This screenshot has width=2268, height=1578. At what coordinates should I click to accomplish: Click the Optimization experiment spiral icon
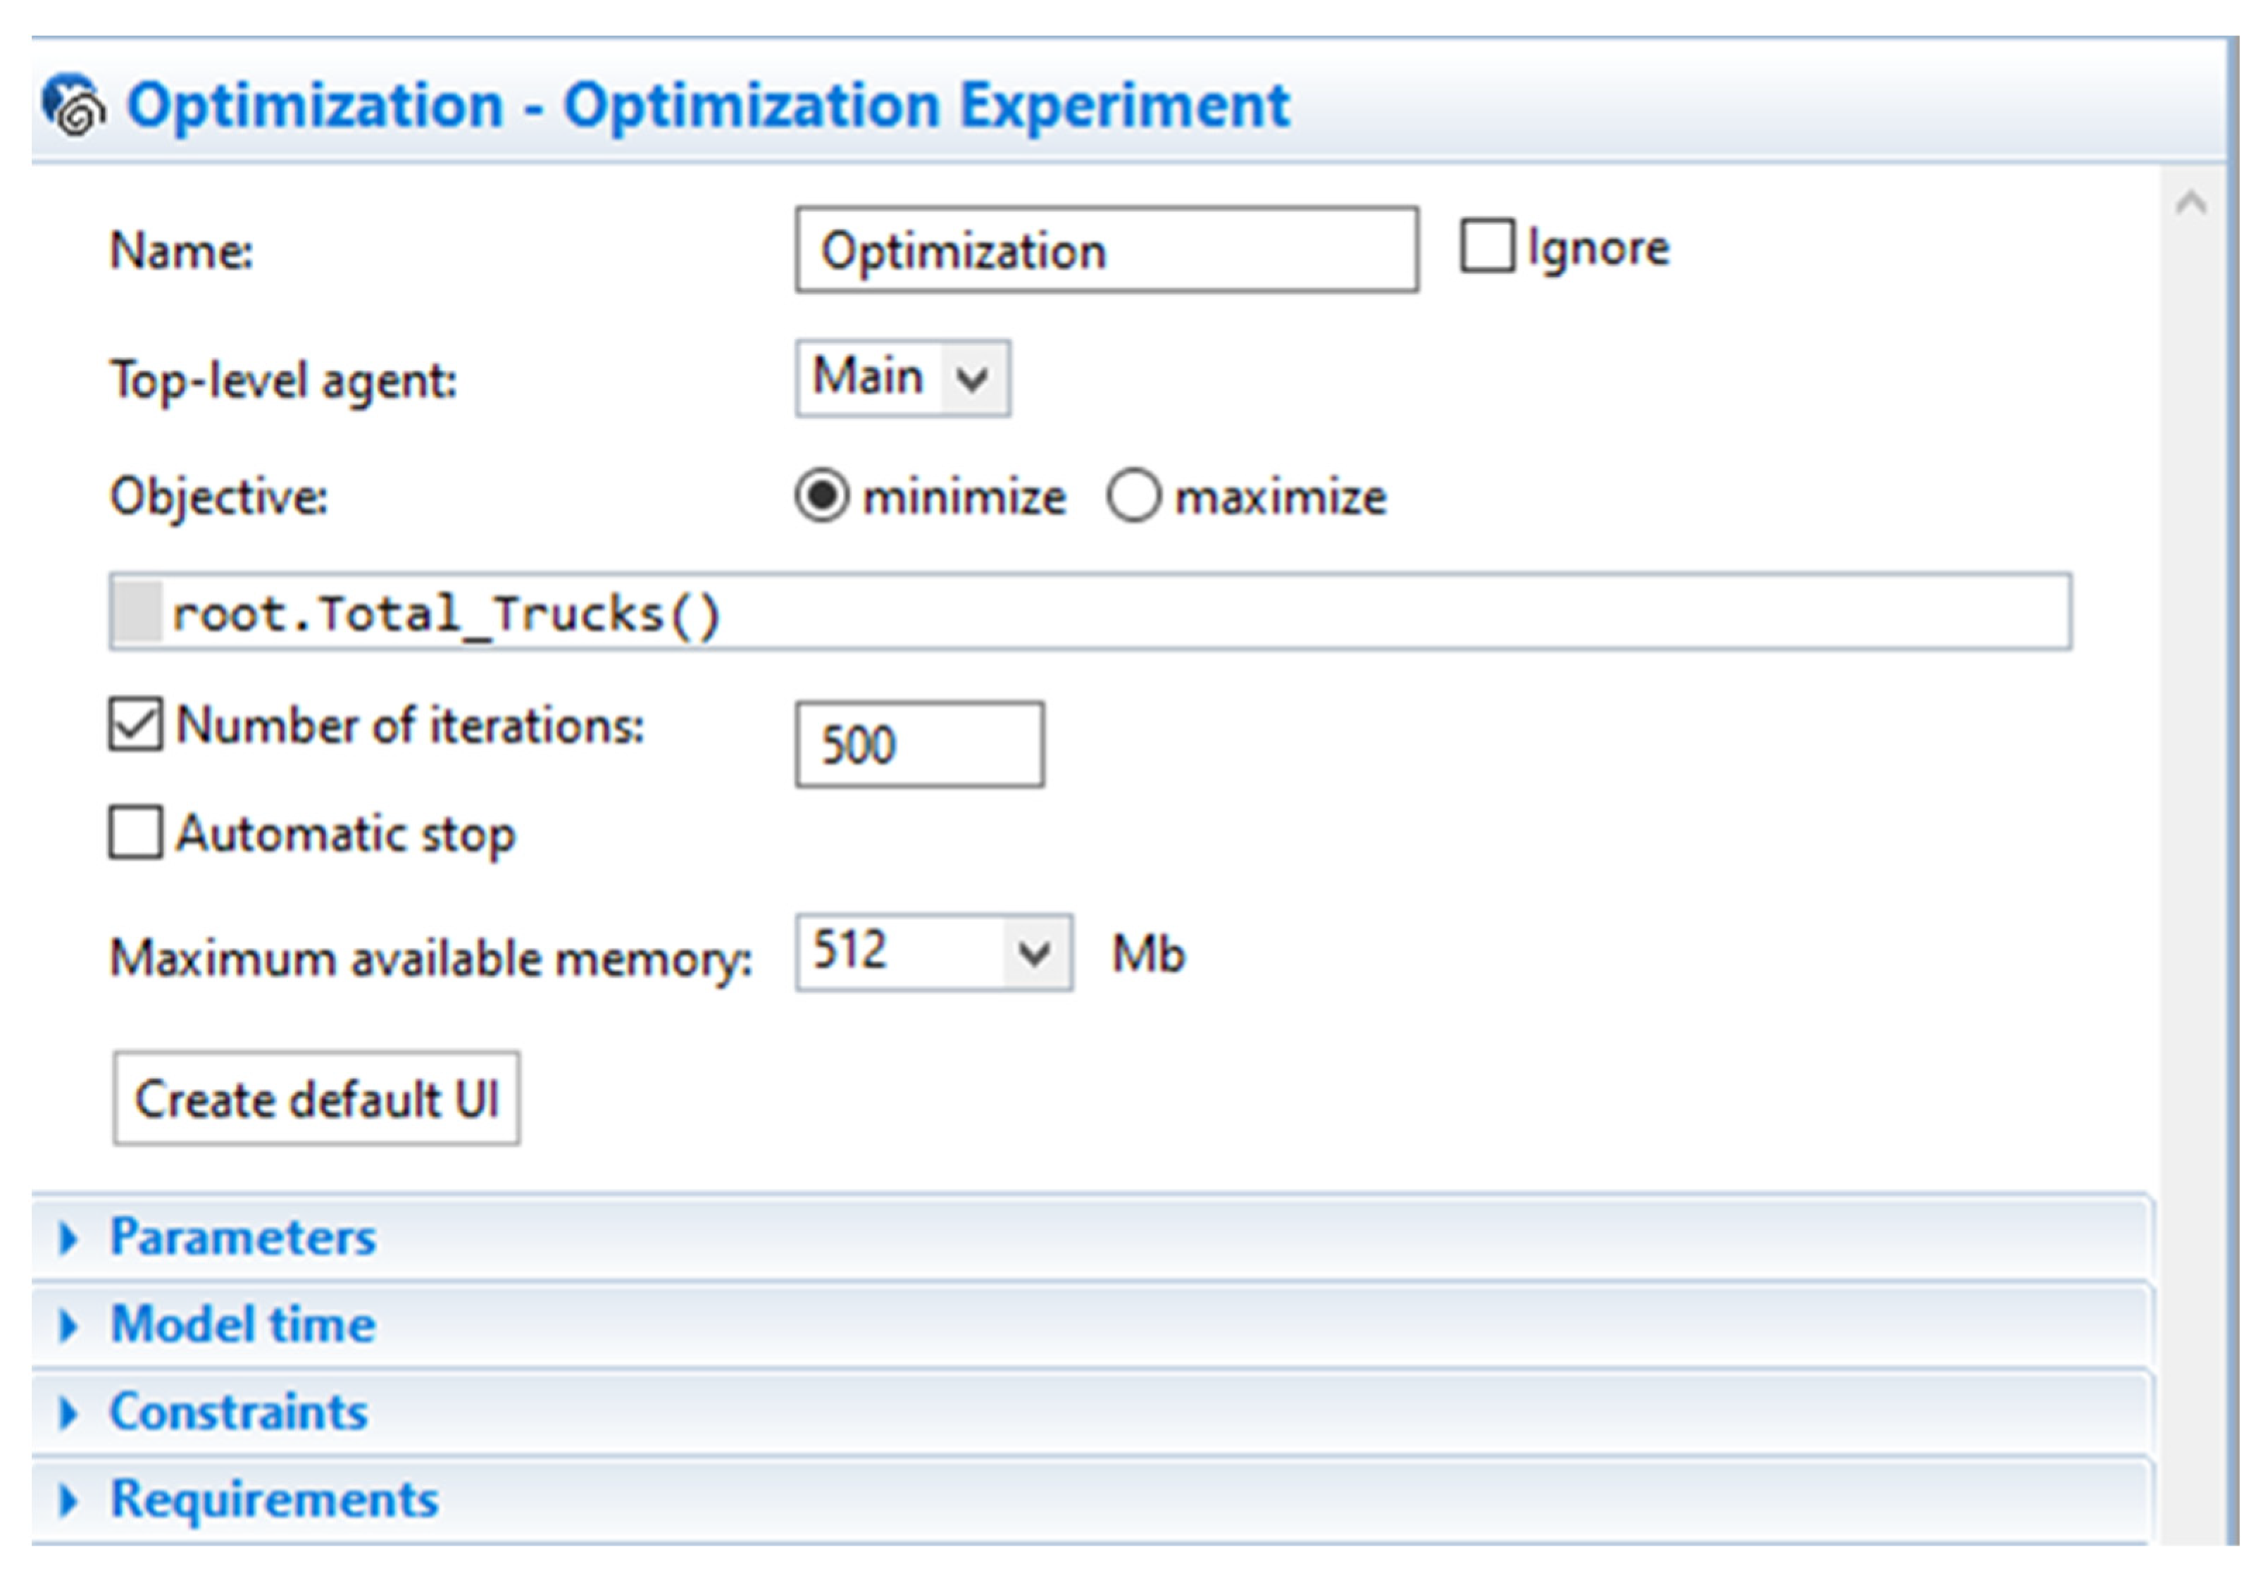pyautogui.click(x=74, y=104)
